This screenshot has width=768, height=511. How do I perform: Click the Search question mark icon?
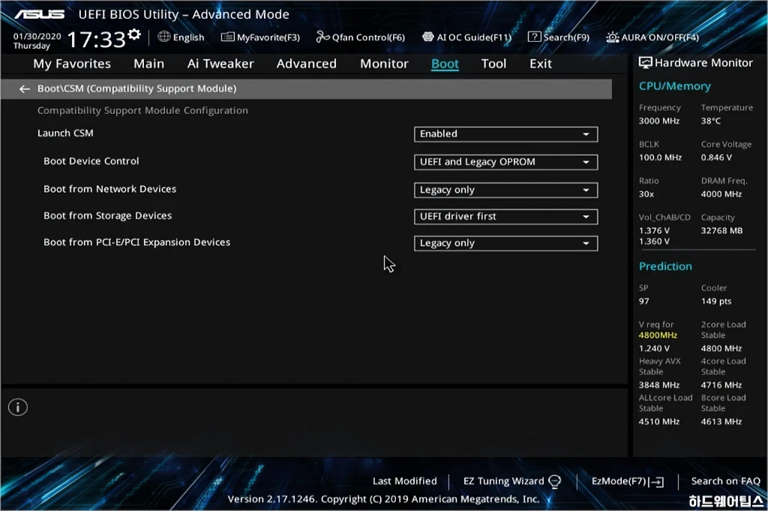[x=534, y=37]
